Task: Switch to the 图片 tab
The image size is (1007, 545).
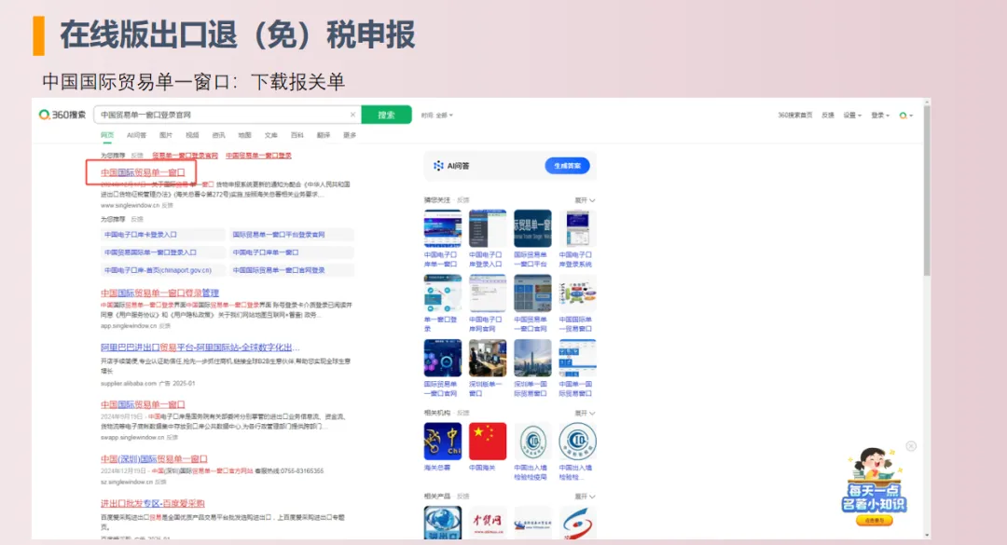Action: click(166, 135)
